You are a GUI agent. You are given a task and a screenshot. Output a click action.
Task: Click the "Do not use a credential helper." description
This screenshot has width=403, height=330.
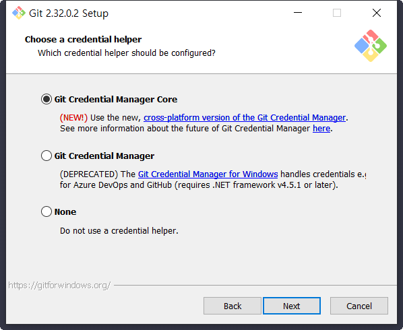(x=119, y=230)
